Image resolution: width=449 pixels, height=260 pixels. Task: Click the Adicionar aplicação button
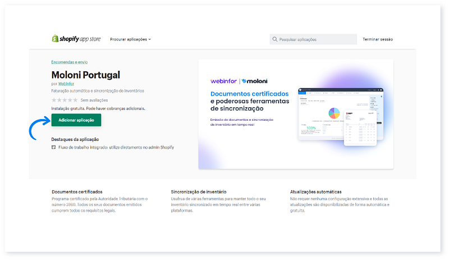[x=76, y=120]
